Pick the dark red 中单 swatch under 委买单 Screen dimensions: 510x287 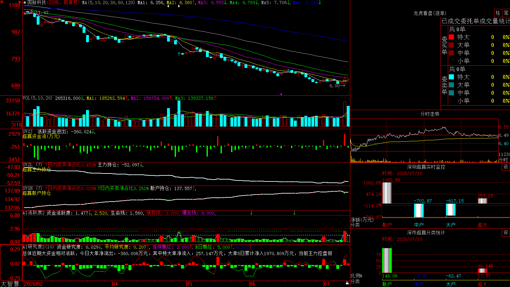(x=451, y=53)
